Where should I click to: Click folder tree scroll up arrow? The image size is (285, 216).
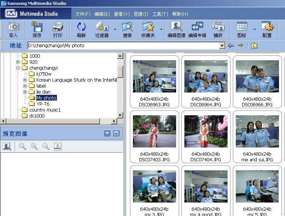pyautogui.click(x=120, y=56)
